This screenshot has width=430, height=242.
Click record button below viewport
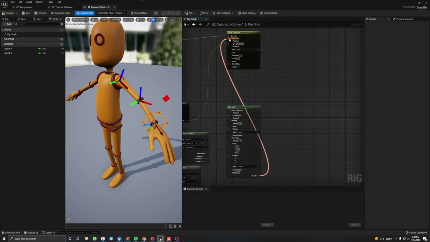tap(171, 226)
